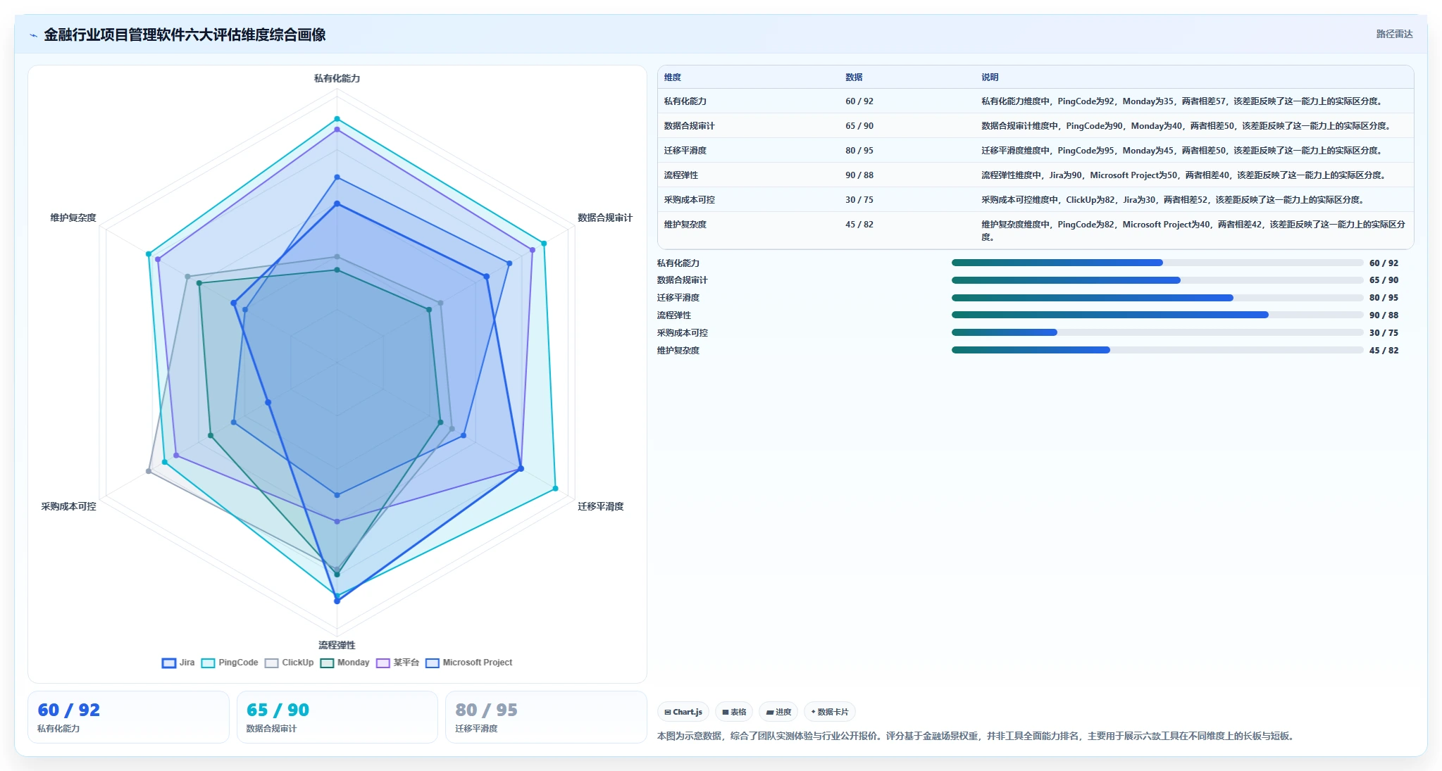The image size is (1442, 771).
Task: Click the 65 / 90 progress value label
Action: [1384, 280]
